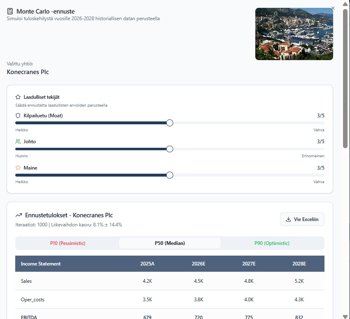Click the trend arrow icon beside Ennustetulokset
Image resolution: width=350 pixels, height=319 pixels.
[19, 215]
